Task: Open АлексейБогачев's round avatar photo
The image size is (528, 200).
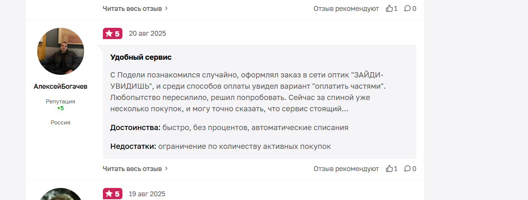Action: point(60,51)
